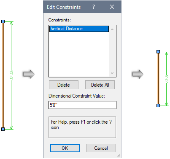170x159 pixels.
Task: Click the 5'-0" dimension text
Action: coord(167,79)
